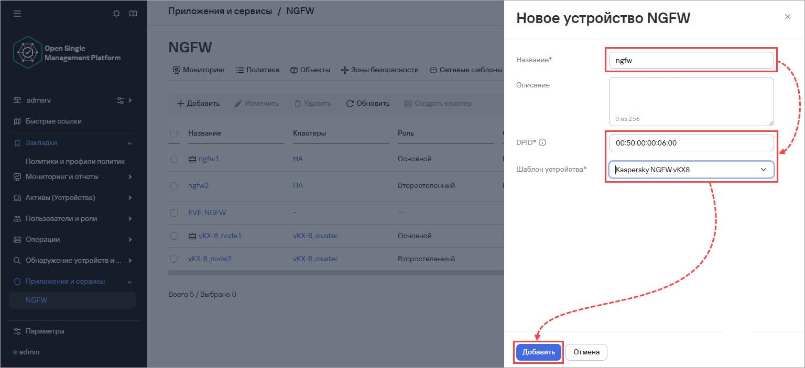Click the Мониторинг tab monitor icon

pyautogui.click(x=177, y=70)
